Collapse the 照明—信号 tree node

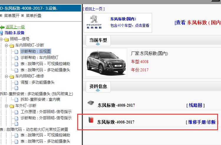tap(1, 39)
